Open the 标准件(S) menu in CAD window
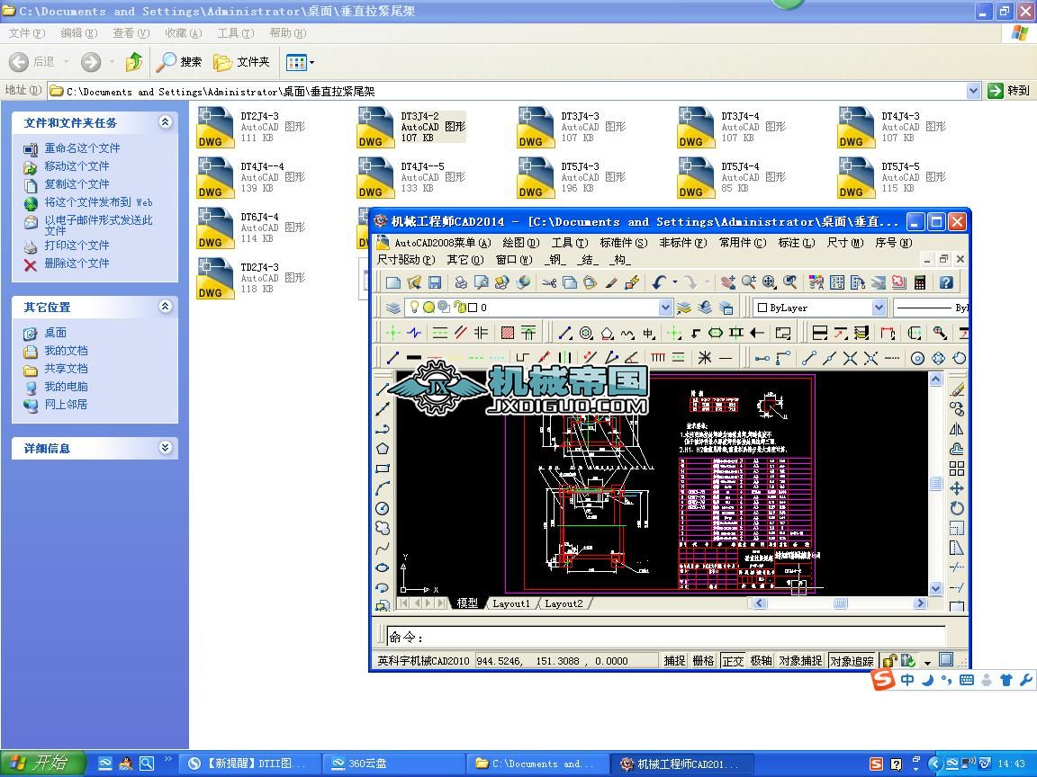The image size is (1037, 777). [624, 243]
